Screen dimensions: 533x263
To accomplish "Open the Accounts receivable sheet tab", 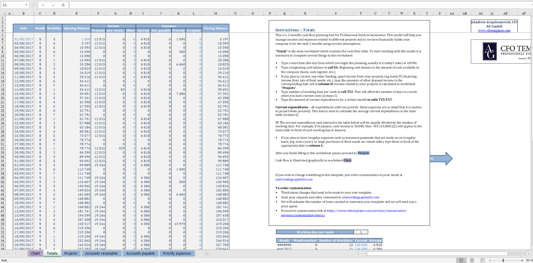I will point(101,253).
